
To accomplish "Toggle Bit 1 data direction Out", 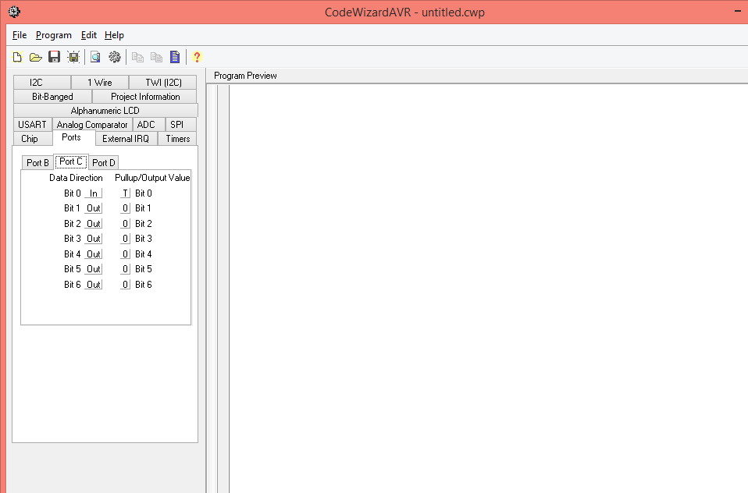I will point(94,208).
